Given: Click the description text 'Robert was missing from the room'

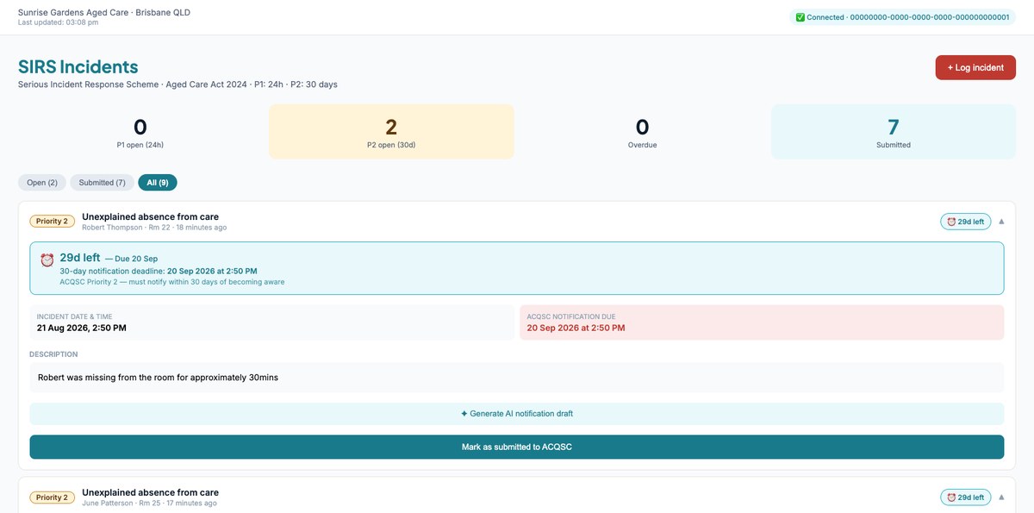Looking at the screenshot, I should tap(159, 378).
